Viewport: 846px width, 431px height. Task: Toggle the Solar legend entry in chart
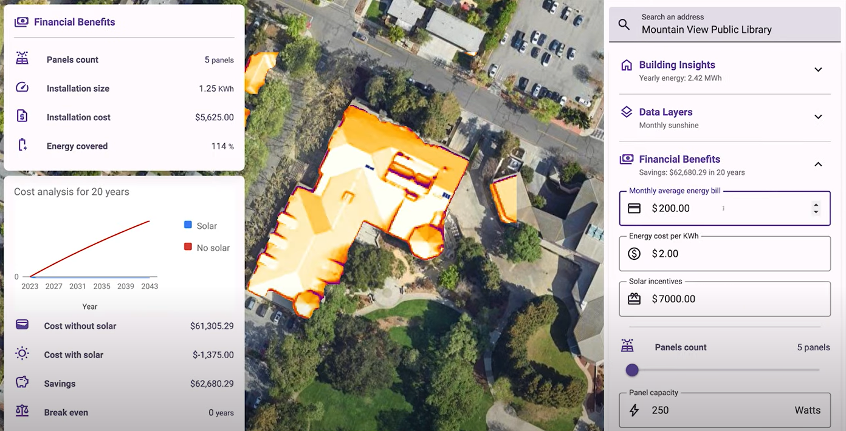tap(201, 226)
